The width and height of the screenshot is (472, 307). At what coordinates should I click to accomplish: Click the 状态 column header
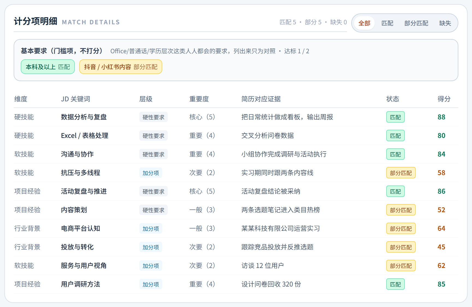(x=393, y=99)
